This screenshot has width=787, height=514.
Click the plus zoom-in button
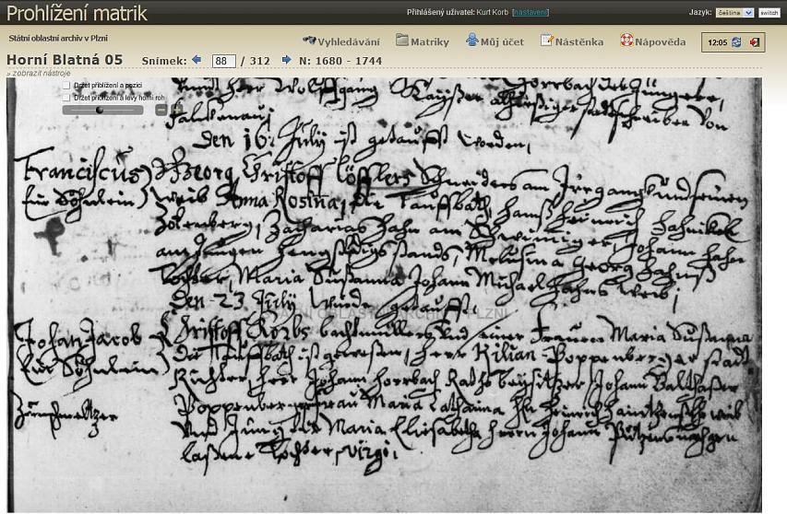177,110
